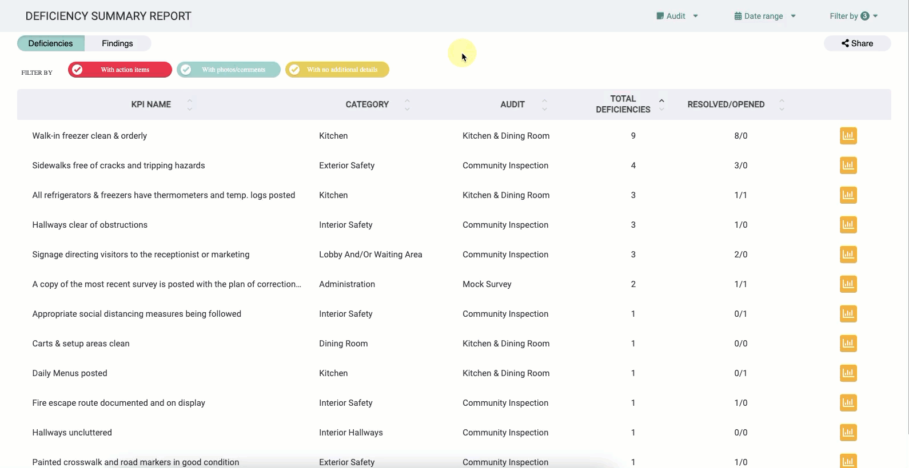Viewport: 909px width, 468px height.
Task: Click 'Dining Room' category cell
Action: pyautogui.click(x=344, y=344)
